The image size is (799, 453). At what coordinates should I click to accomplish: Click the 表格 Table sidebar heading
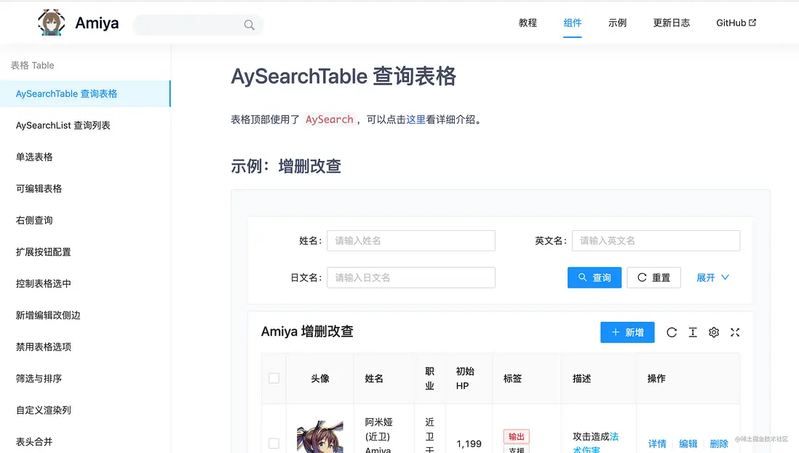coord(32,66)
